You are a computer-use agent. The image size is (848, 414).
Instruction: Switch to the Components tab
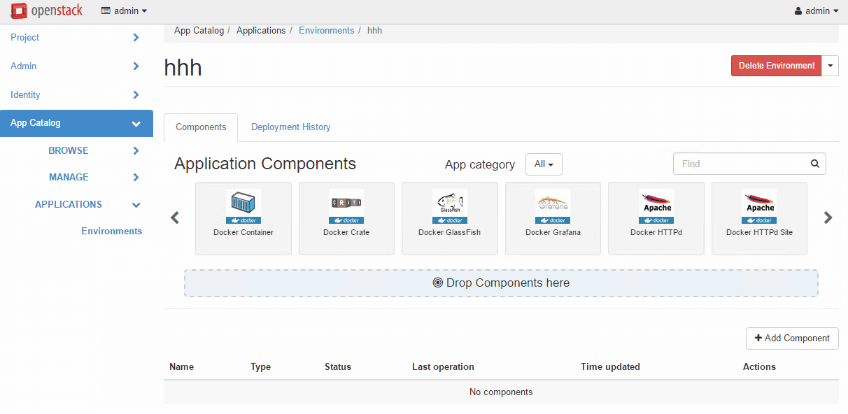[x=201, y=127]
